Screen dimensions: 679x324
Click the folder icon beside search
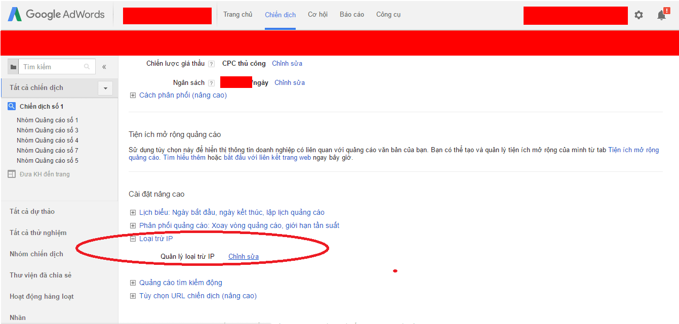13,67
